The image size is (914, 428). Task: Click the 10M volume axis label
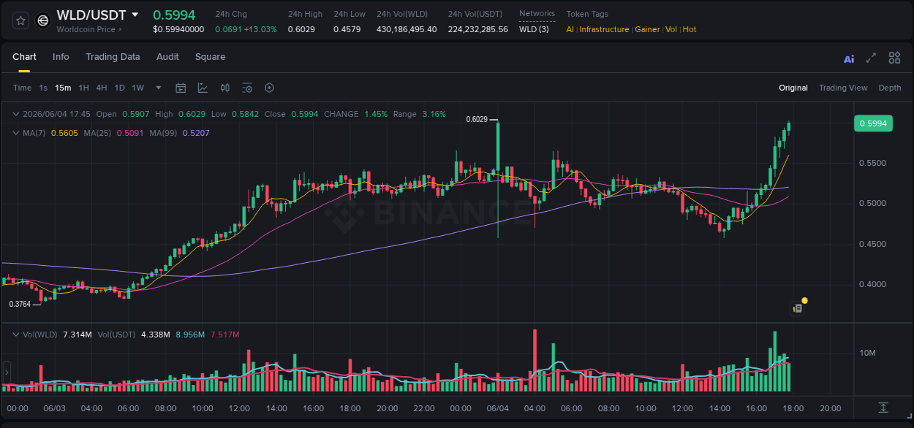pos(868,353)
